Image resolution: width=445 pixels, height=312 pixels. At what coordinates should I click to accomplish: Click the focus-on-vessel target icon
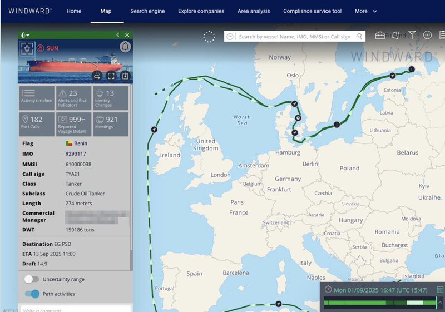point(26,48)
